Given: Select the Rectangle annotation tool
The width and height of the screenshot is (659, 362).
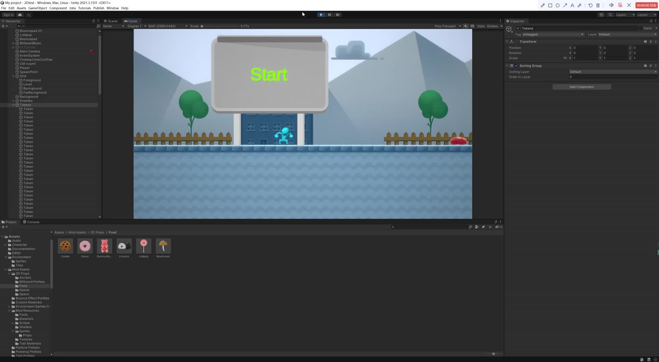Looking at the screenshot, I should point(550,5).
